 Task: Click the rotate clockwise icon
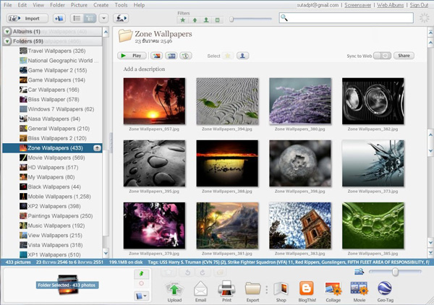pyautogui.click(x=203, y=272)
